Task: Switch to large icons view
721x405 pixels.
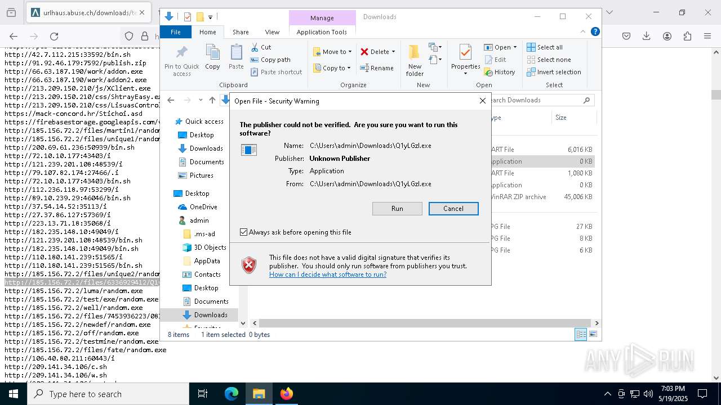Action: (593, 334)
